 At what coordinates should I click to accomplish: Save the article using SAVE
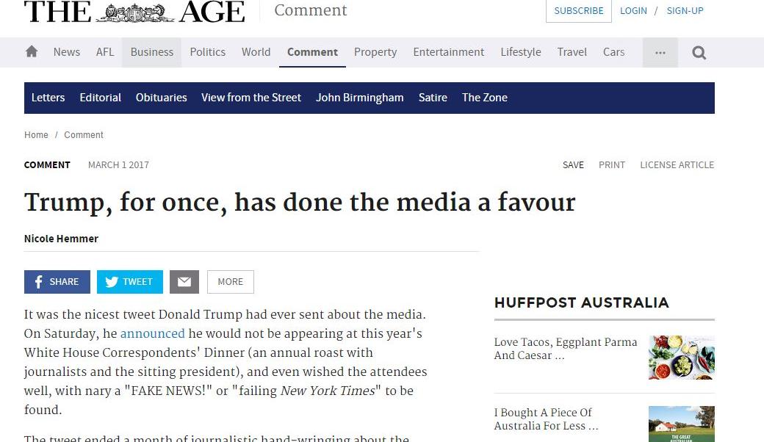[573, 164]
